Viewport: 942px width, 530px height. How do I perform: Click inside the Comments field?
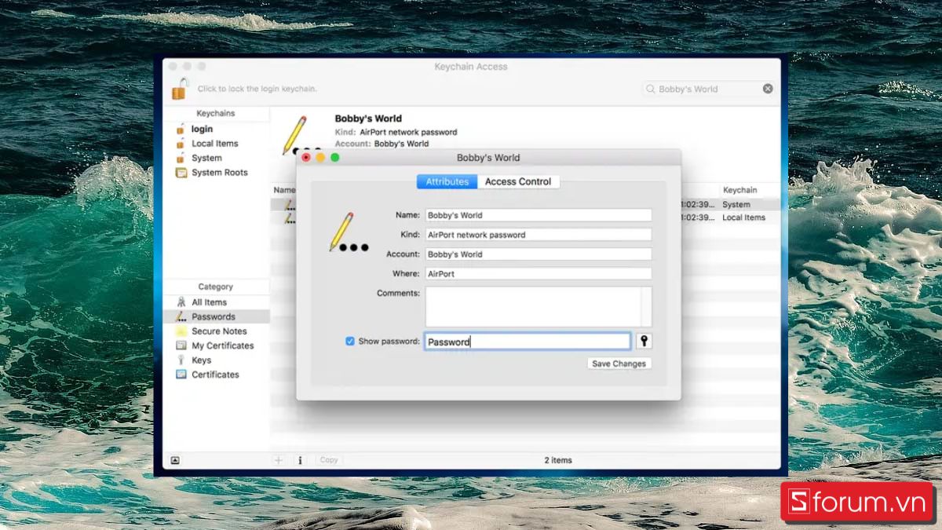click(538, 305)
